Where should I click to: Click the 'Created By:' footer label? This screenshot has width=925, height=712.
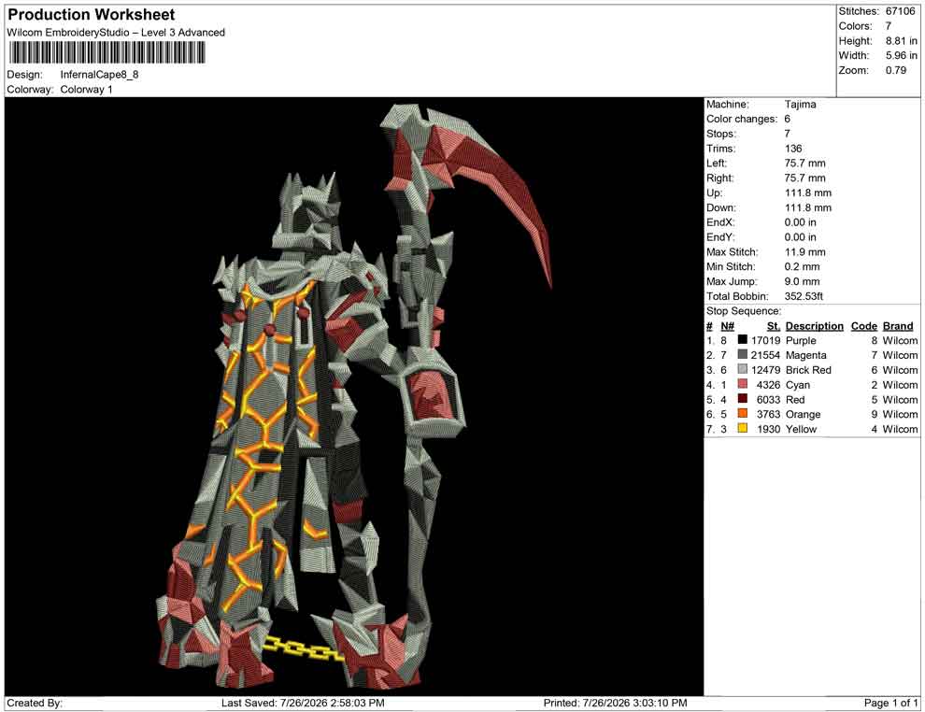point(35,703)
